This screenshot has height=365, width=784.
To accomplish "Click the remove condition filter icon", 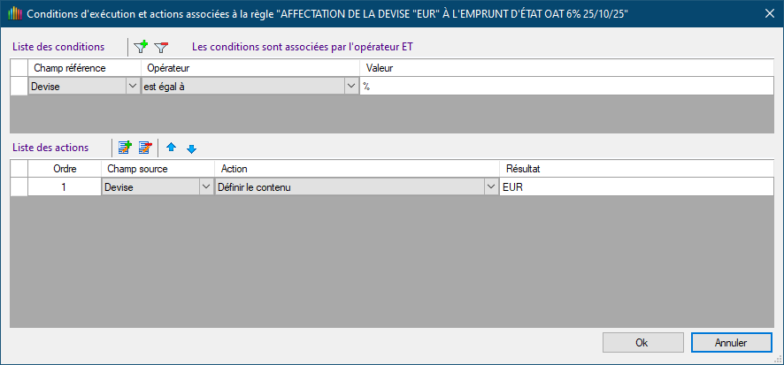I will point(160,47).
